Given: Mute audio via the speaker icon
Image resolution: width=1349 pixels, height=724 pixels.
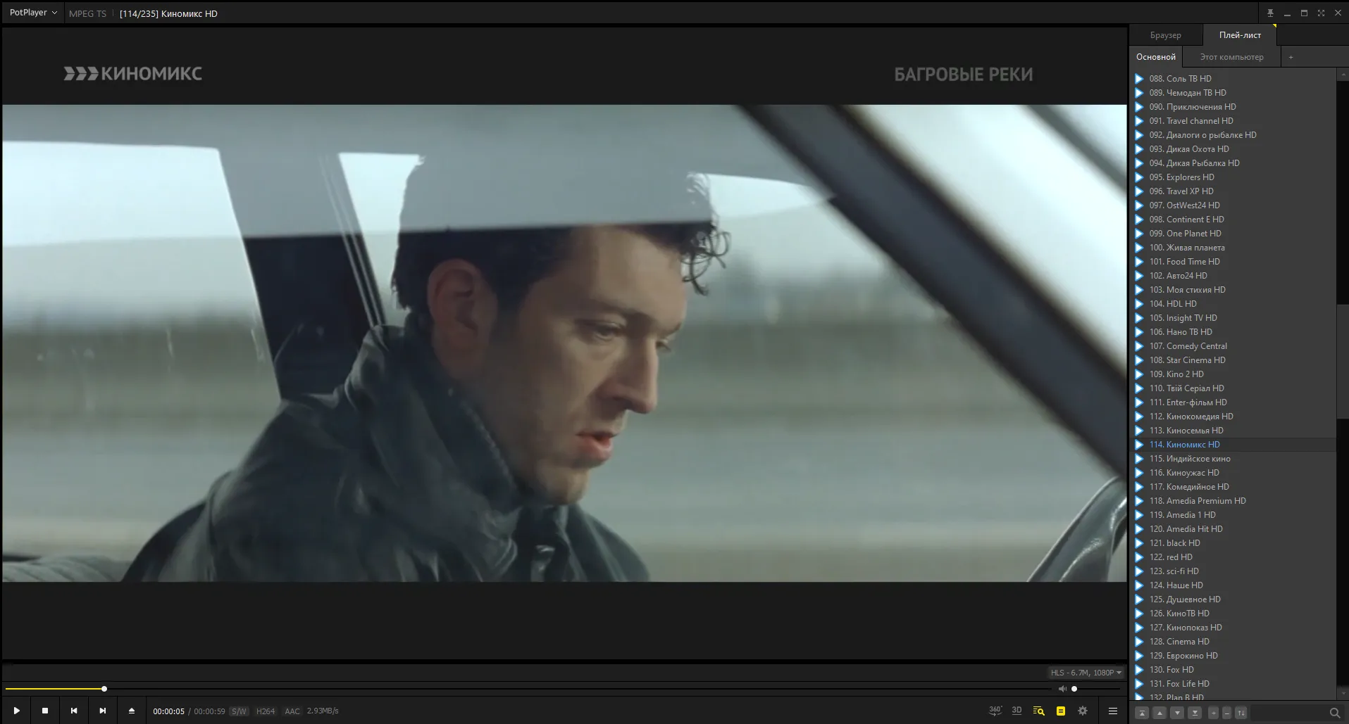Looking at the screenshot, I should [1062, 689].
